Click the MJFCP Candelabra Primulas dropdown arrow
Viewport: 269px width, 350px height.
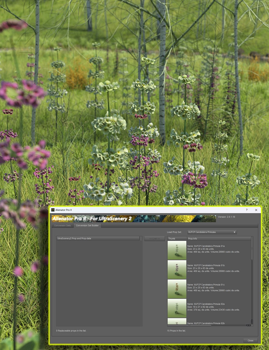(234, 232)
